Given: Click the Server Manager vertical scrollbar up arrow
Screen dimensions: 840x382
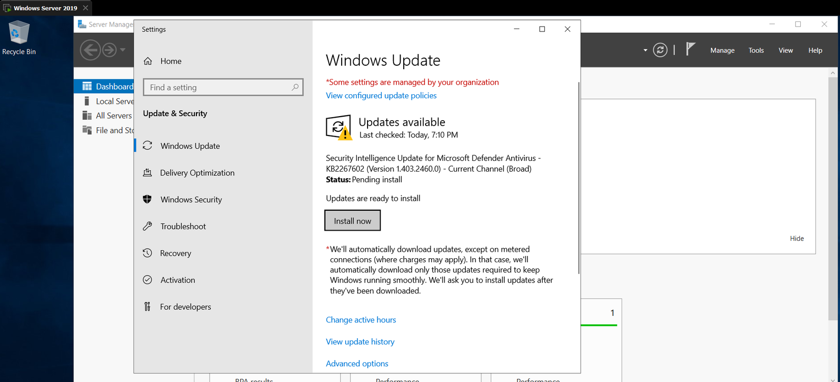Looking at the screenshot, I should tap(833, 73).
